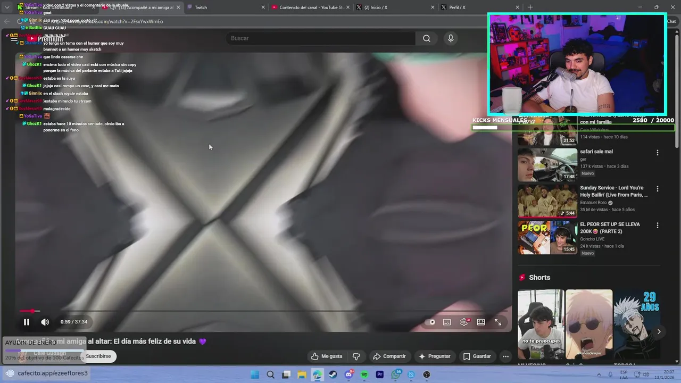681x383 pixels.
Task: Switch to the Kick Dashboard tab
Action: point(56,7)
